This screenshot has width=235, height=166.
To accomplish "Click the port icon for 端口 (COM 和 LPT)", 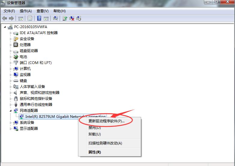I will coord(16,63).
